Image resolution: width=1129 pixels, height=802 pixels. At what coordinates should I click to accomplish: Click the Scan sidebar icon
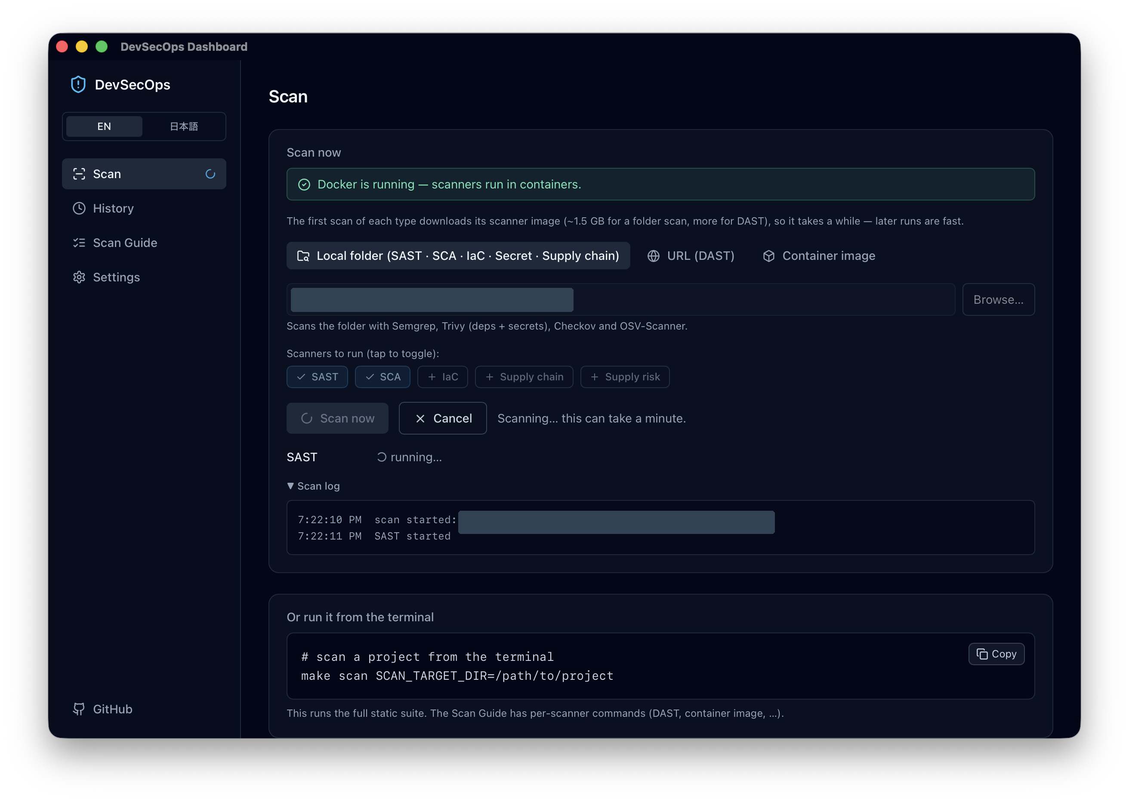(79, 174)
